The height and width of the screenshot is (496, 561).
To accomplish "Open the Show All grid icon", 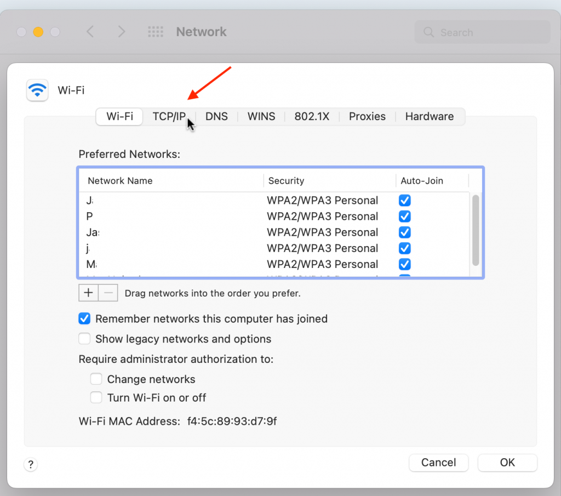I will coord(156,32).
